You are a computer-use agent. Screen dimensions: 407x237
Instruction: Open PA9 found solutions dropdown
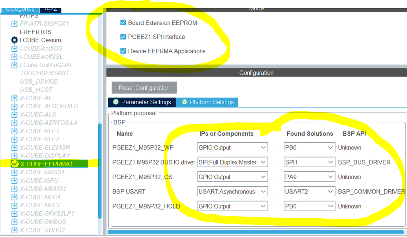309,177
